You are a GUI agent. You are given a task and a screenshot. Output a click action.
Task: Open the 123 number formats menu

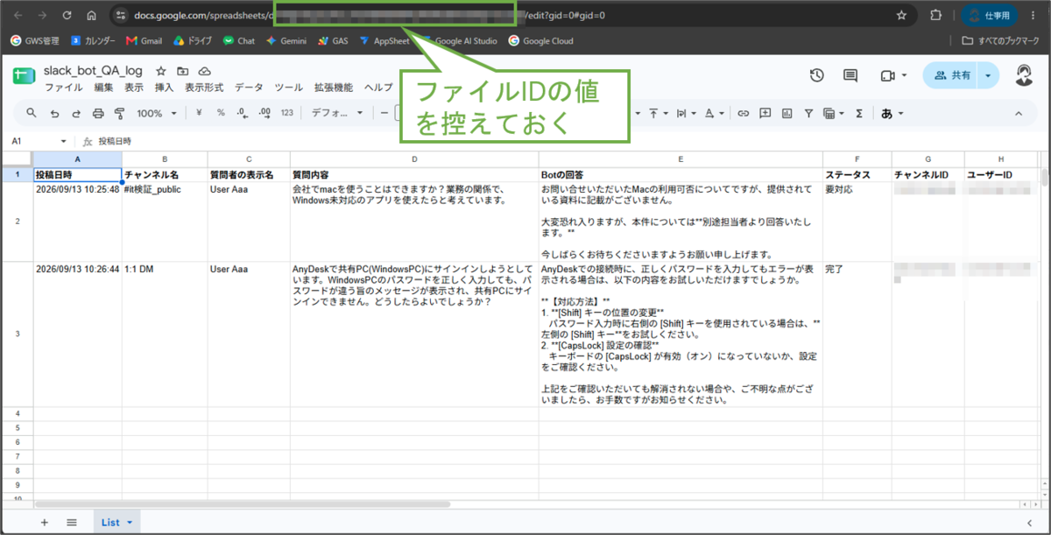(286, 113)
